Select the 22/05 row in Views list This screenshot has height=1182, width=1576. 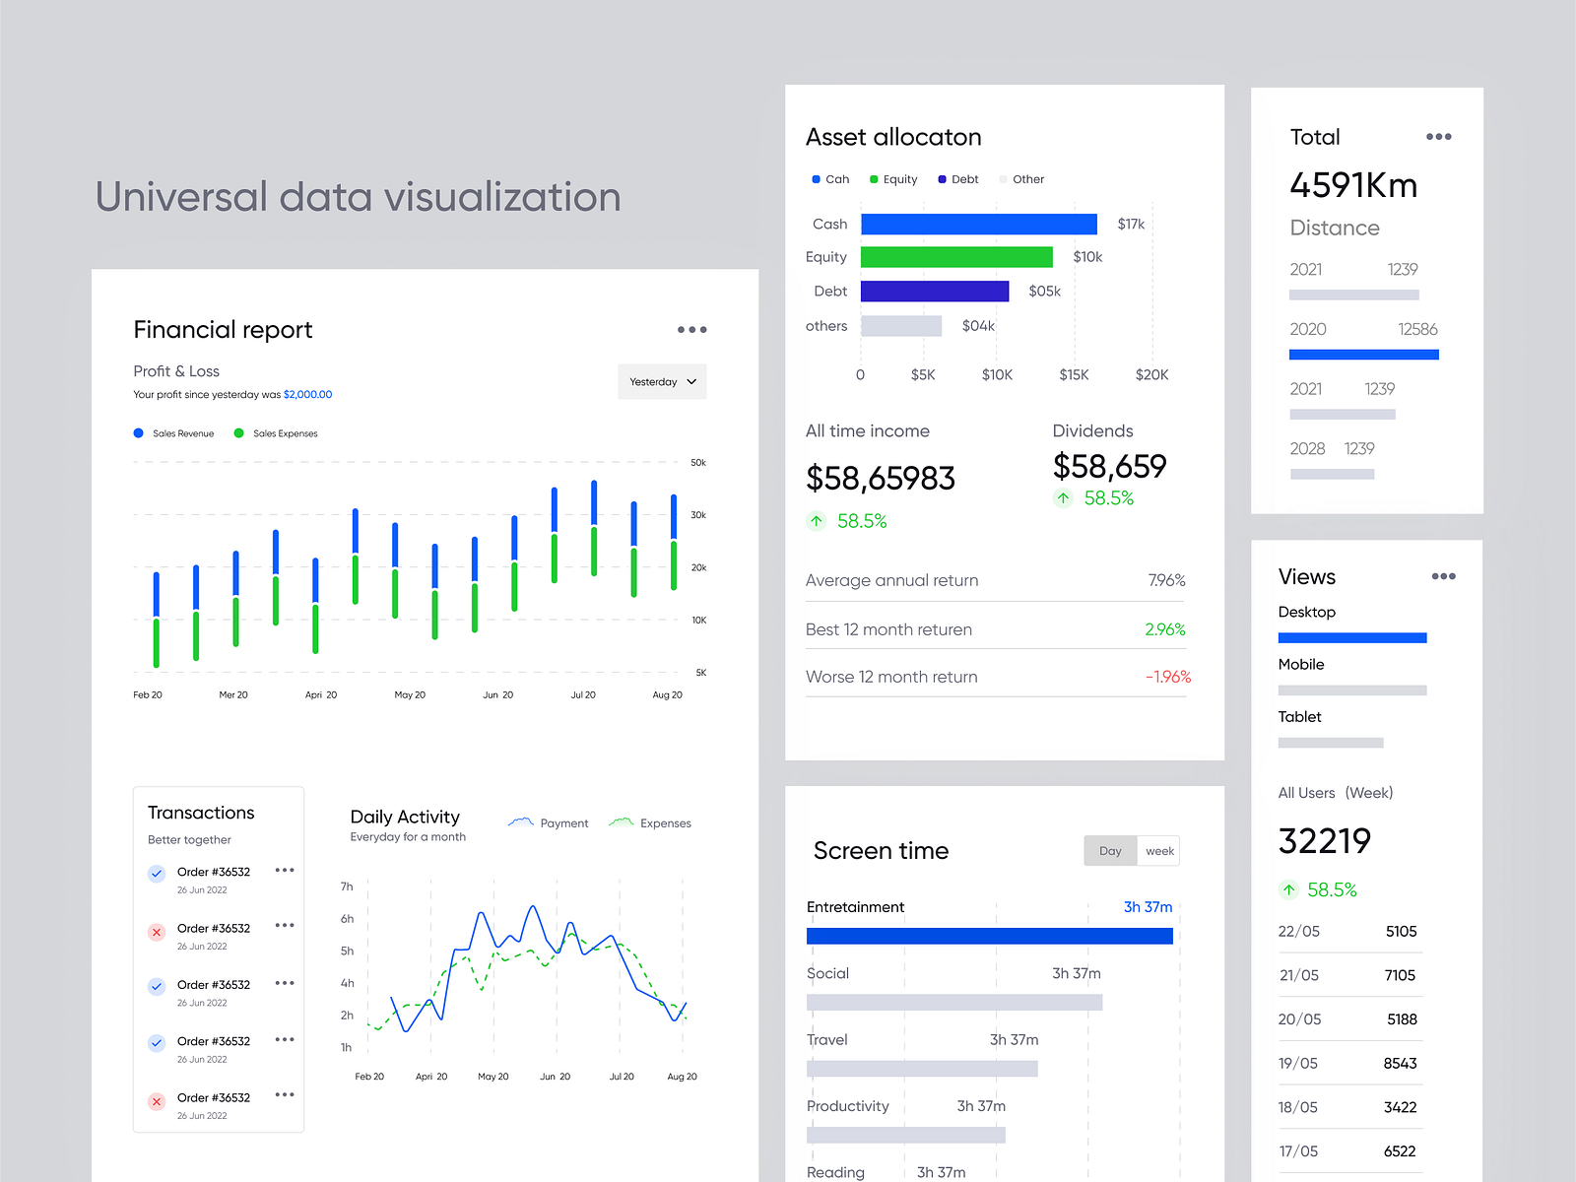[x=1347, y=932]
